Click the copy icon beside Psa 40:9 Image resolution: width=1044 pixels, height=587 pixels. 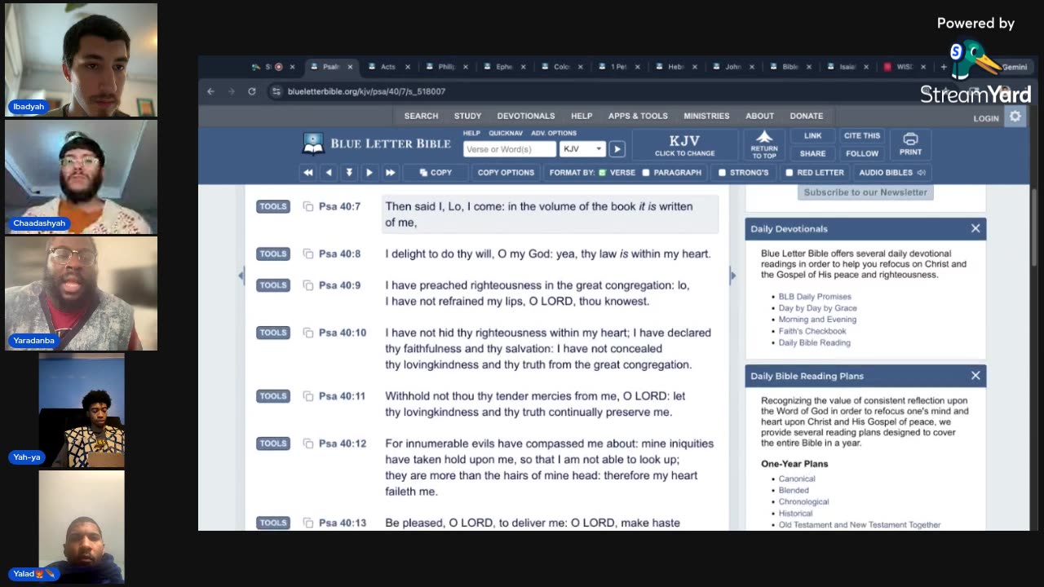308,285
